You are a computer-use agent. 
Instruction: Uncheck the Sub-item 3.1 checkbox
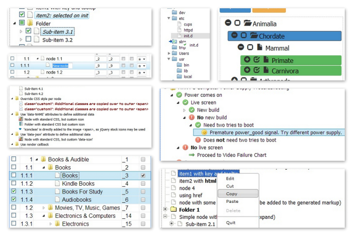coord(28,31)
